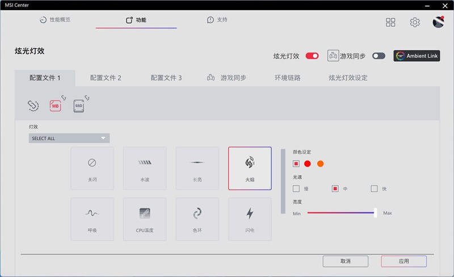The image size is (454, 277).
Task: Click the effects list vertical scrollbar
Action: [x=283, y=182]
